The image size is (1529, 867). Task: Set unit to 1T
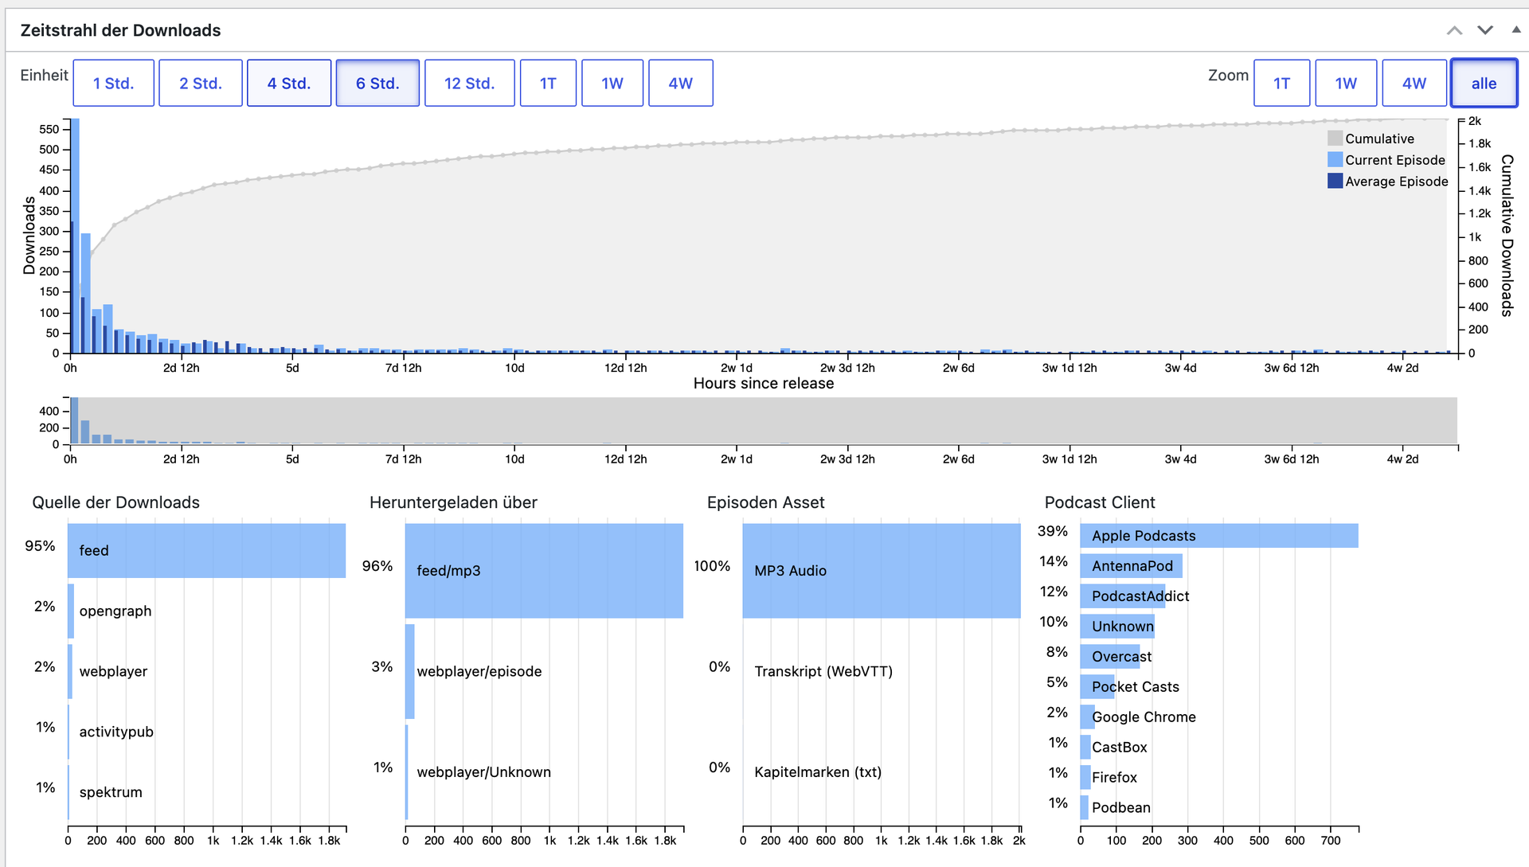click(548, 83)
